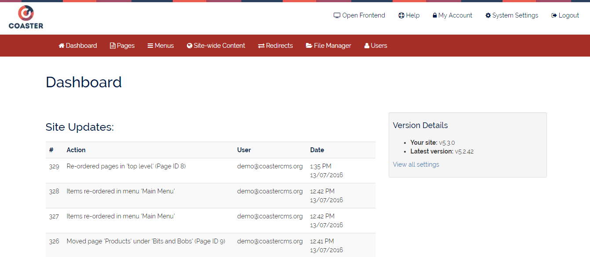
Task: Click the document icon beside Pages
Action: pyautogui.click(x=113, y=46)
